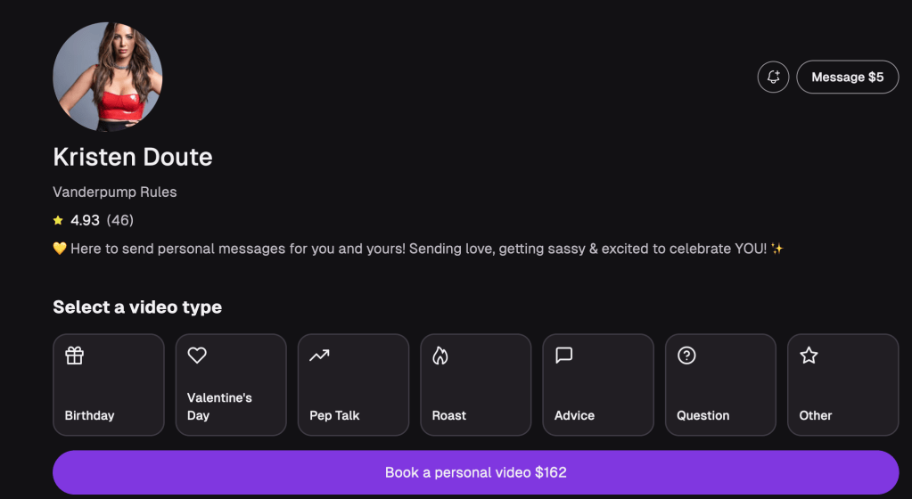Select the Birthday video type

(109, 385)
